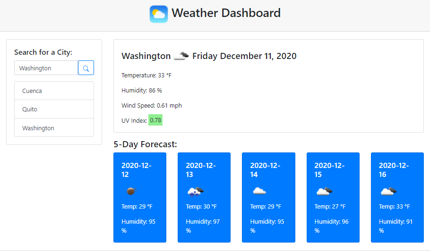Open the 2020-12-12 forecast card date
This screenshot has height=252, width=430.
(136, 170)
